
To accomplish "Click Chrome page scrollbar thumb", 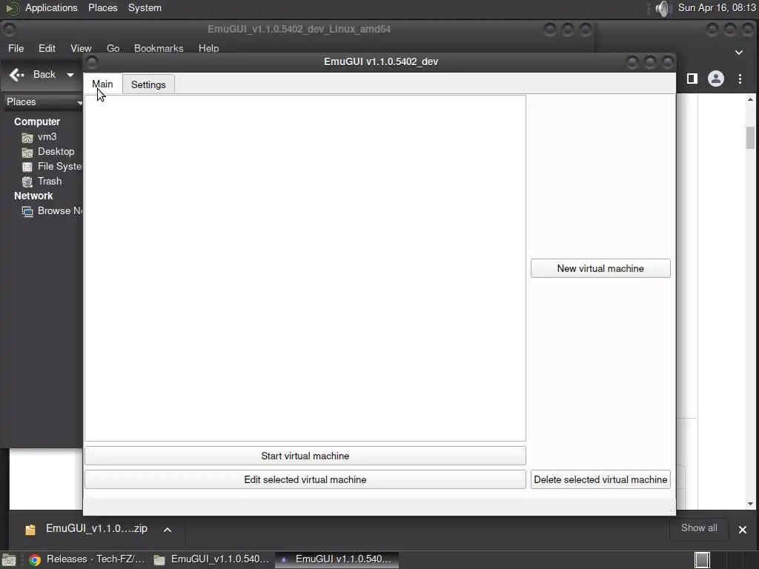I will tap(750, 138).
